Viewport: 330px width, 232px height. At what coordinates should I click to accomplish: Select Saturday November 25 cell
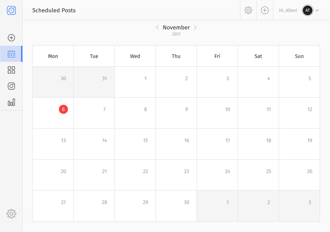click(258, 175)
